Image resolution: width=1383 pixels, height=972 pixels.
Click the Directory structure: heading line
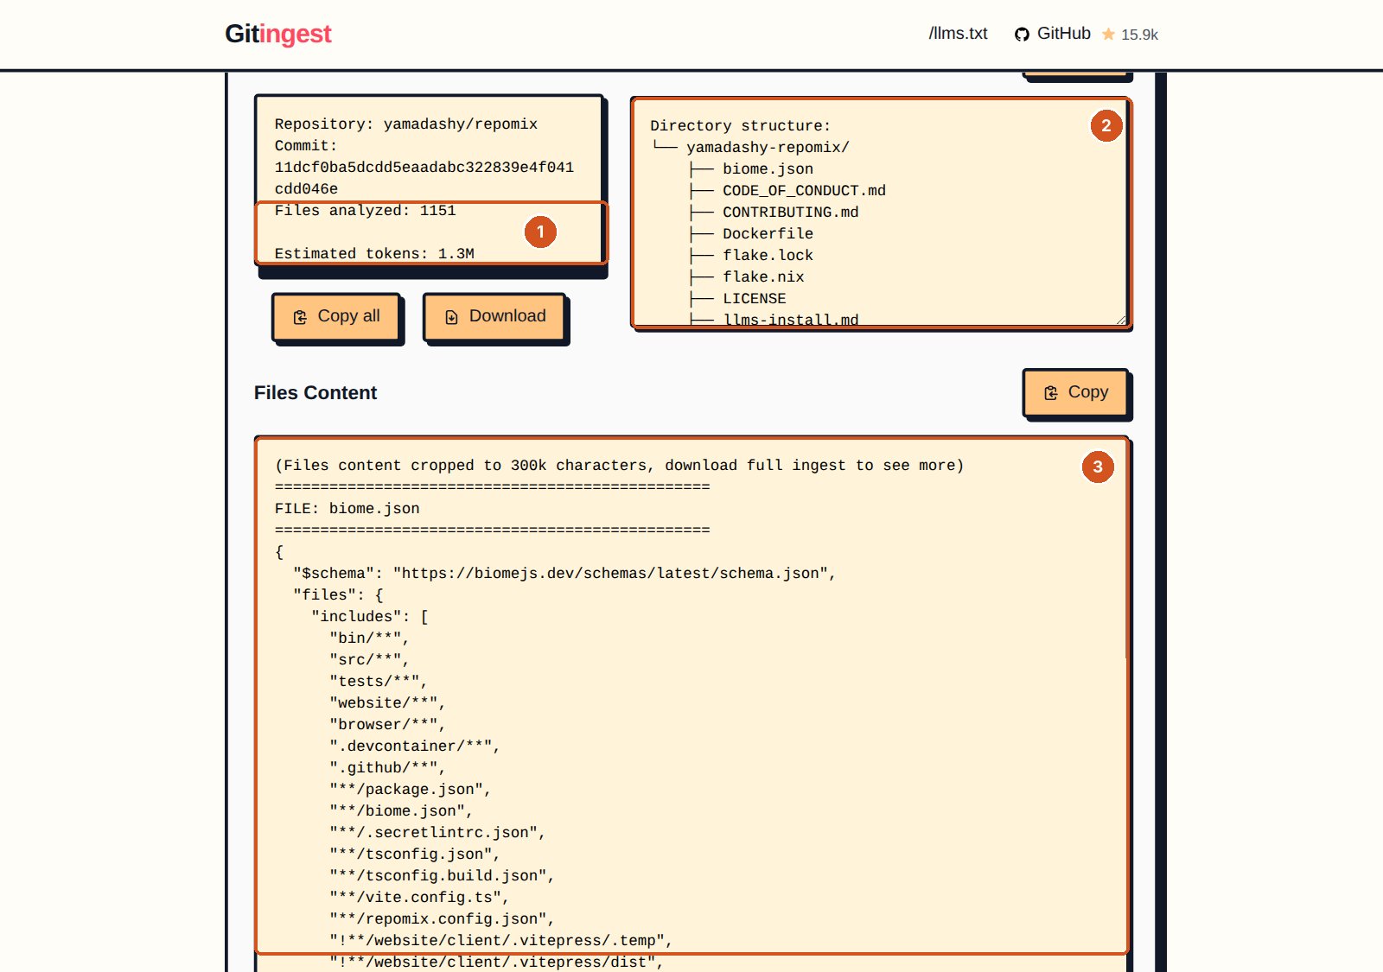click(x=740, y=126)
